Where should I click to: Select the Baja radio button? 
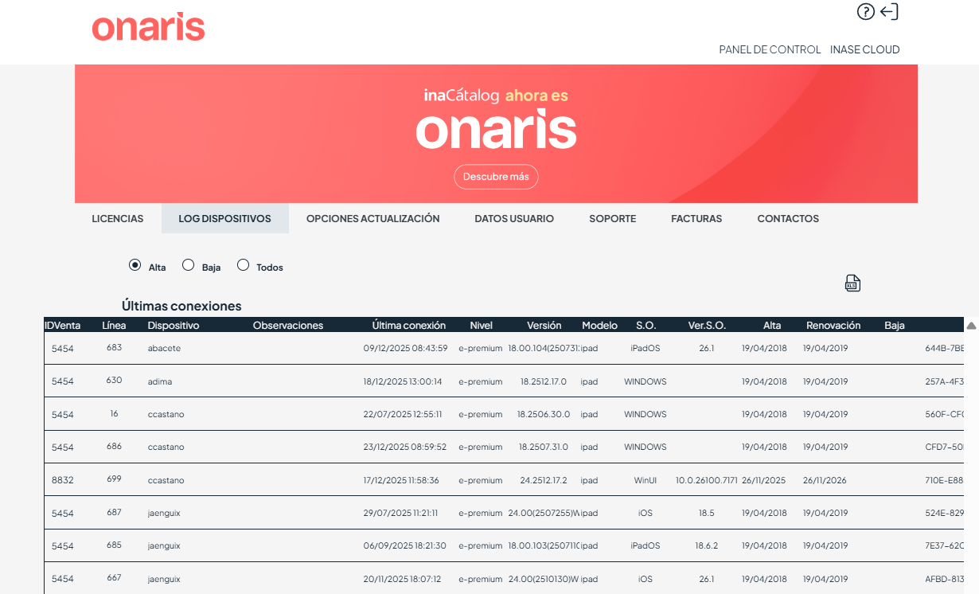click(x=188, y=265)
